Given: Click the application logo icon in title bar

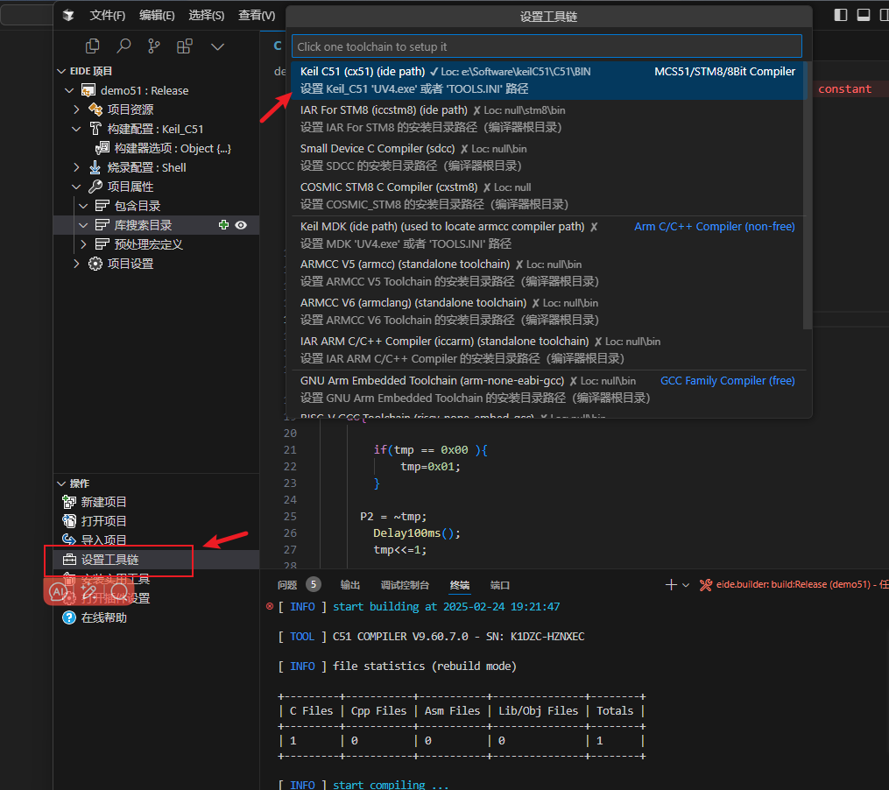Looking at the screenshot, I should coord(68,15).
